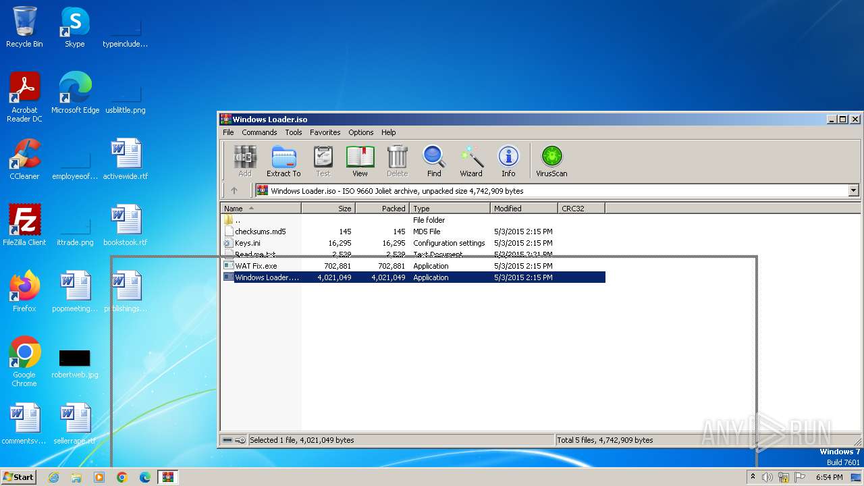The height and width of the screenshot is (486, 864).
Task: Select checksums.md5 file row
Action: click(x=413, y=232)
